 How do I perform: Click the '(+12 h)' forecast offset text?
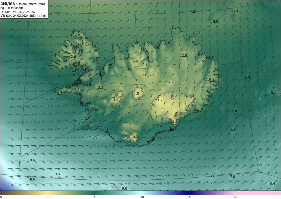click(x=41, y=16)
